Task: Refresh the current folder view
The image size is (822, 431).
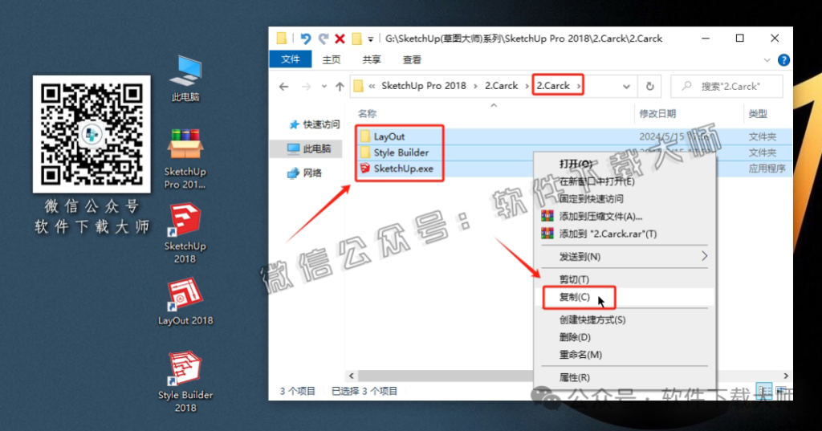Action: click(650, 87)
